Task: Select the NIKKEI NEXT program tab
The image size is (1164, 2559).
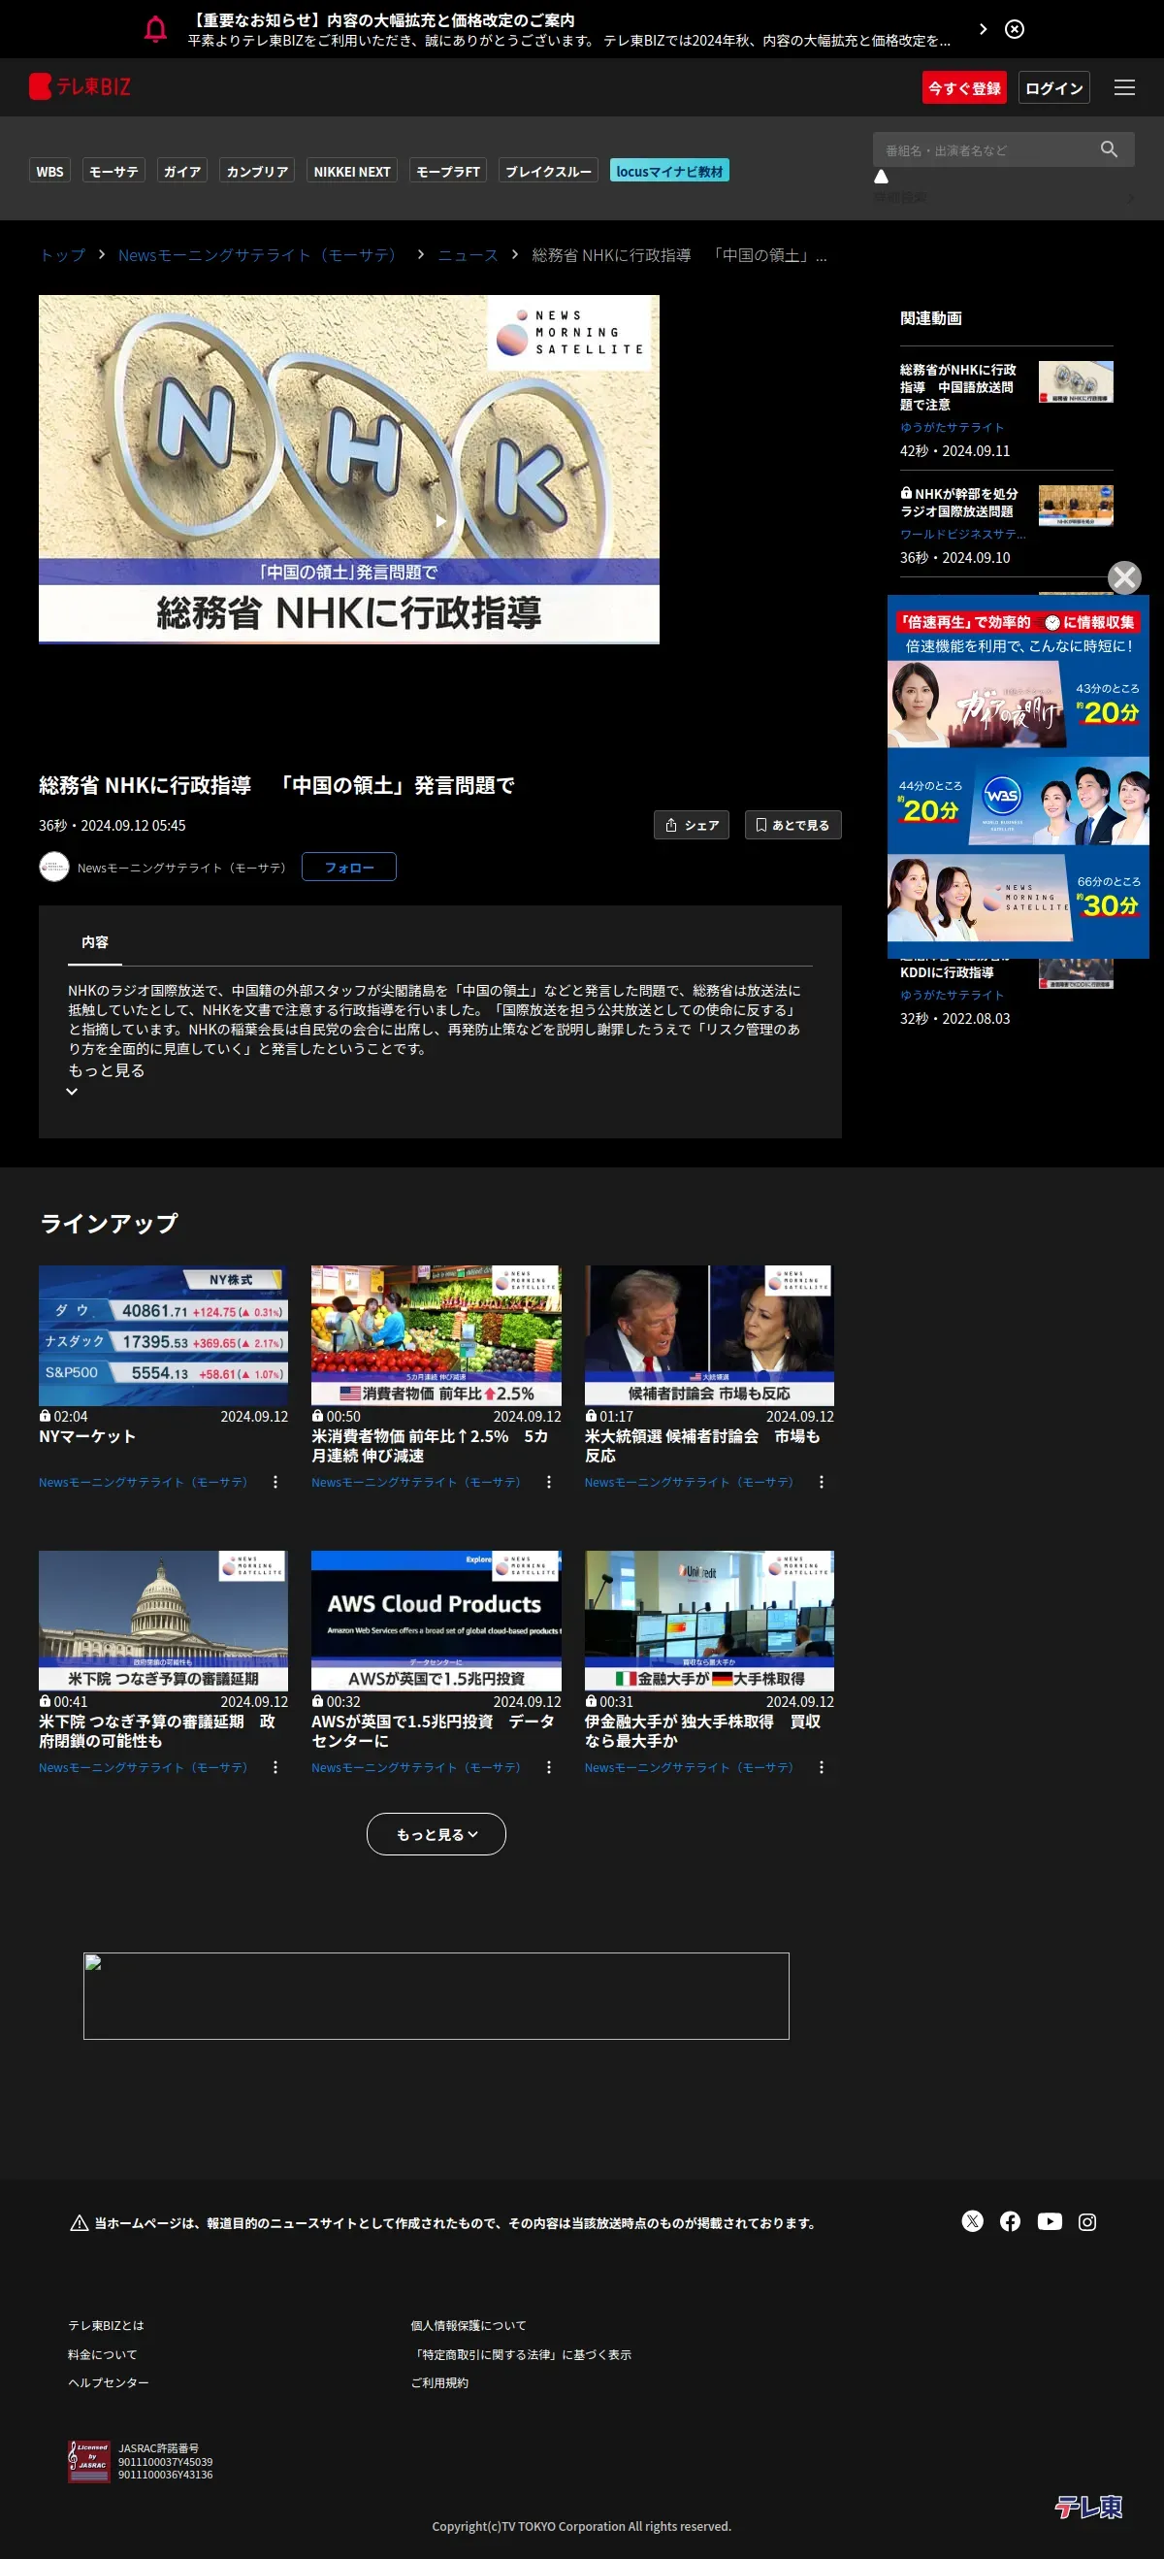Action: click(351, 171)
